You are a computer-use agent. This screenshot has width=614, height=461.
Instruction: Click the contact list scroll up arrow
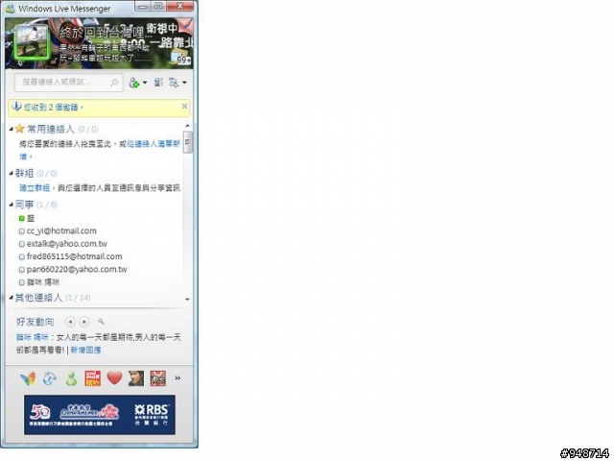(x=188, y=126)
